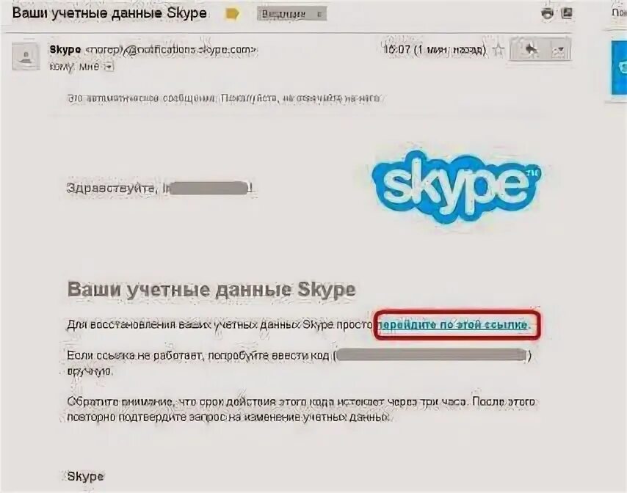Toggle the yellow importance marker
Viewport: 627px width, 493px height.
click(232, 15)
